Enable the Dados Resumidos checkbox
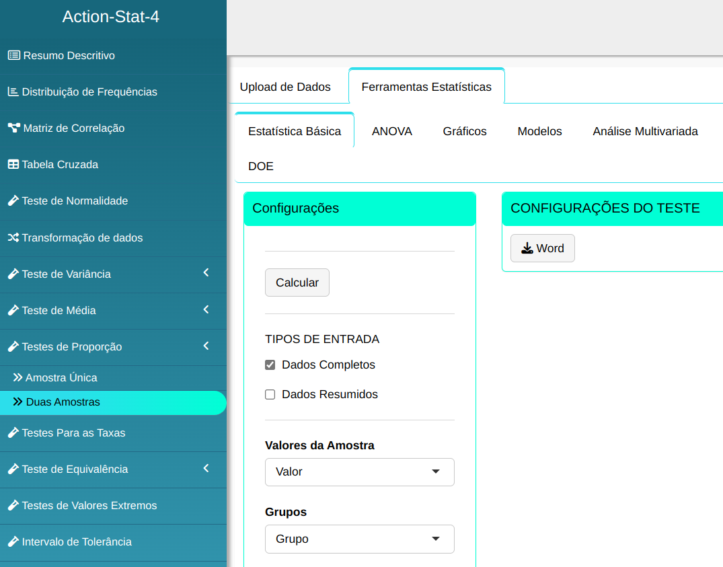Viewport: 723px width, 567px height. point(270,395)
